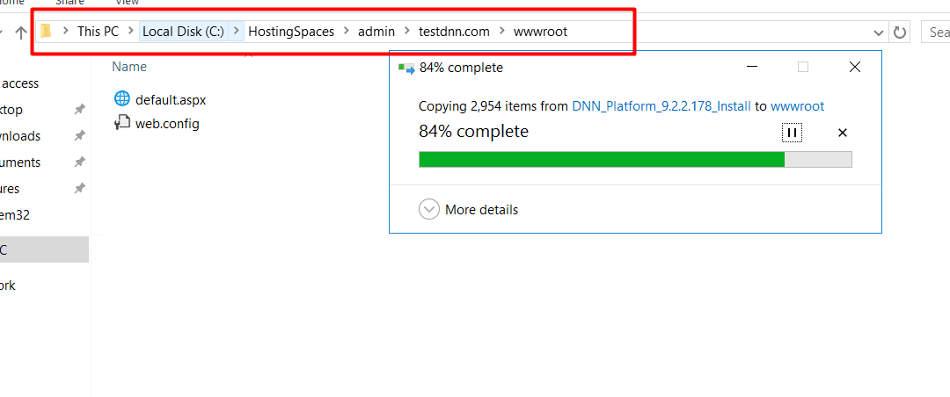The width and height of the screenshot is (950, 397).
Task: Open DNN_Platform_9.2.2.178_Install source link
Action: 661,106
